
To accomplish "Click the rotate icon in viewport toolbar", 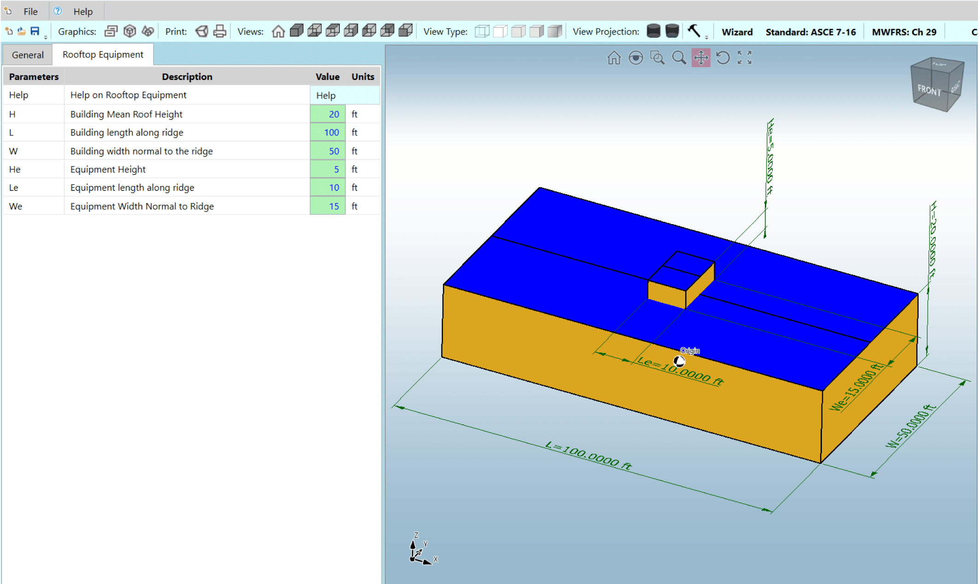I will pos(723,58).
